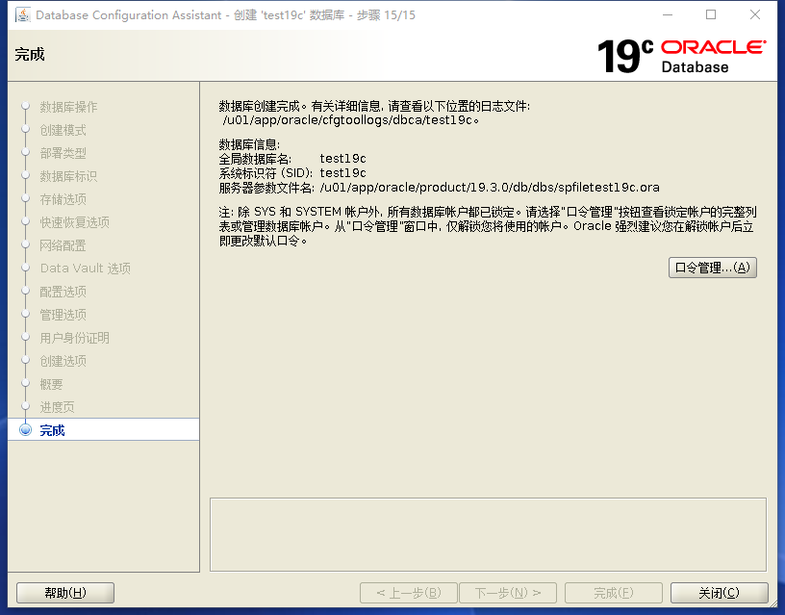Click the 帮助(H) help button
Viewport: 785px width, 615px height.
(65, 593)
